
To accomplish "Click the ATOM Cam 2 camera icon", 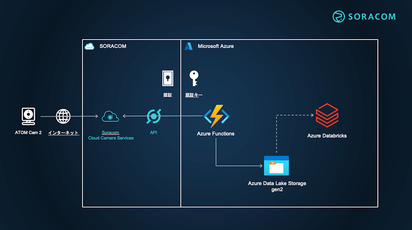I will tap(28, 116).
